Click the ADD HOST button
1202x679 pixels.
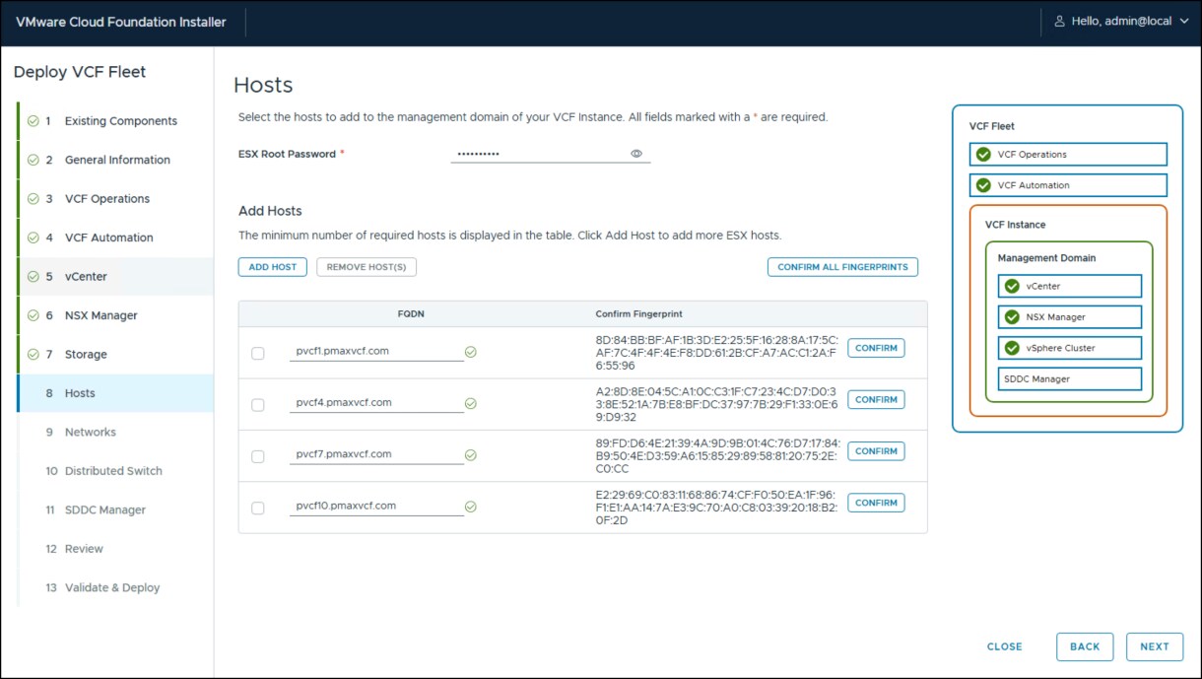[273, 267]
